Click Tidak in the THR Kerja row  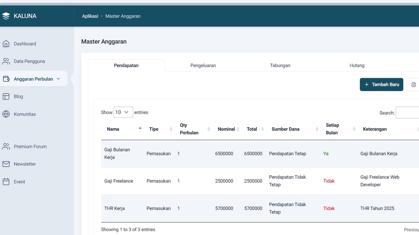(329, 208)
